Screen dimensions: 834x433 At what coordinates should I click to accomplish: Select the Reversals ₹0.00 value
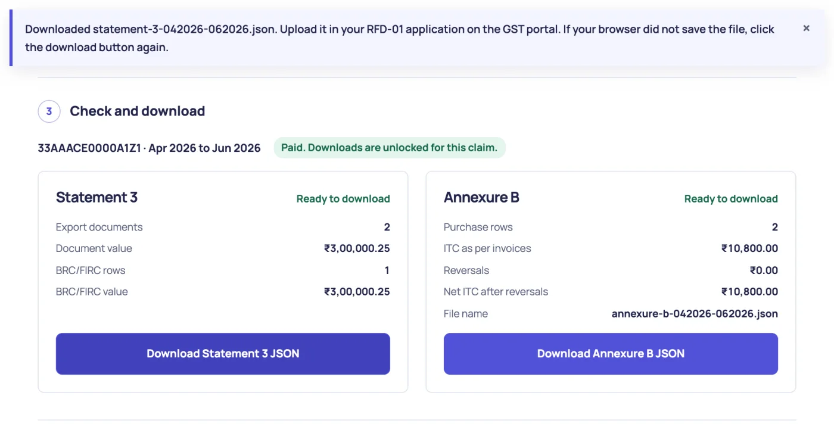pyautogui.click(x=764, y=270)
